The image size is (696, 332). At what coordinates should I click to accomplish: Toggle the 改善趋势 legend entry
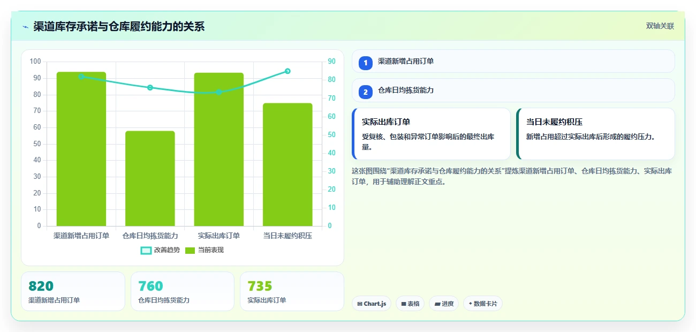tap(160, 250)
